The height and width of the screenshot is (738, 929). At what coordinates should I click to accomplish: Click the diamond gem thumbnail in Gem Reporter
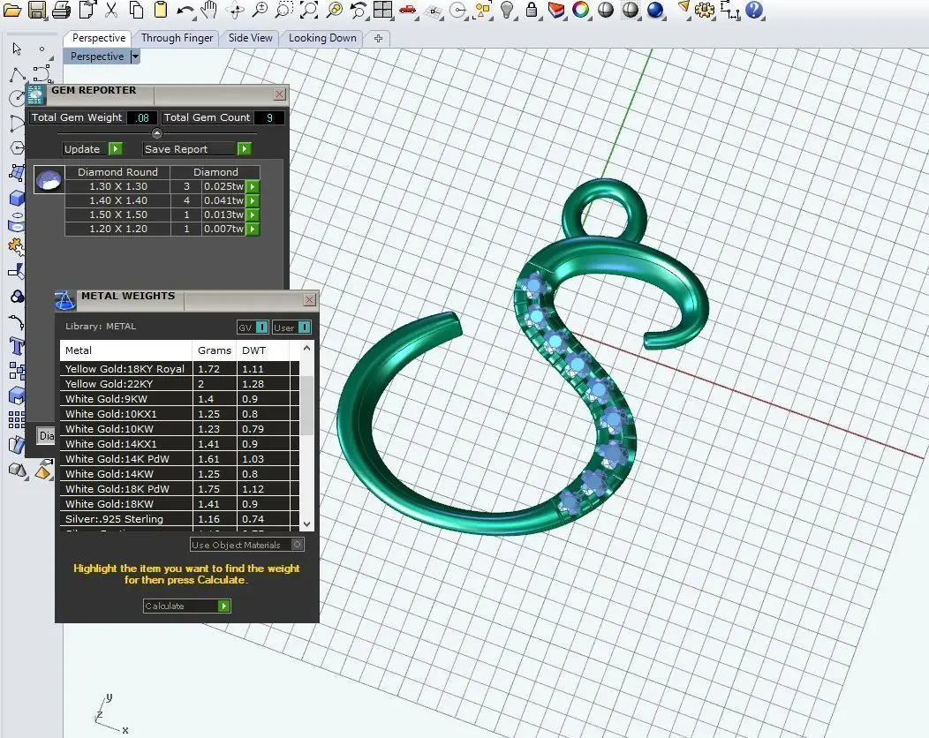(49, 179)
